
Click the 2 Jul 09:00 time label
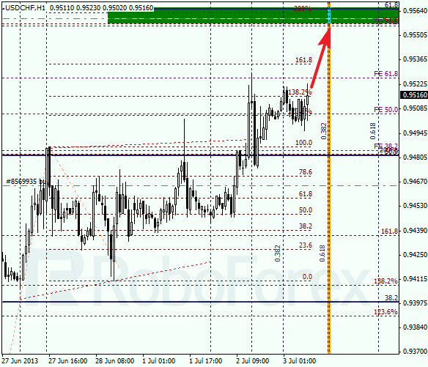[253, 360]
